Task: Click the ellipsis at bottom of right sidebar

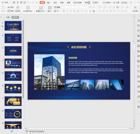Action: (x=138, y=114)
